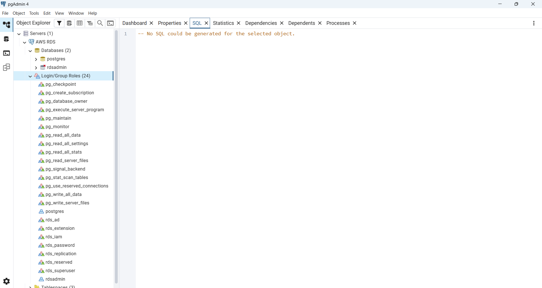Select Query Tool workspace in left sidebar
The image size is (542, 288).
point(6,39)
